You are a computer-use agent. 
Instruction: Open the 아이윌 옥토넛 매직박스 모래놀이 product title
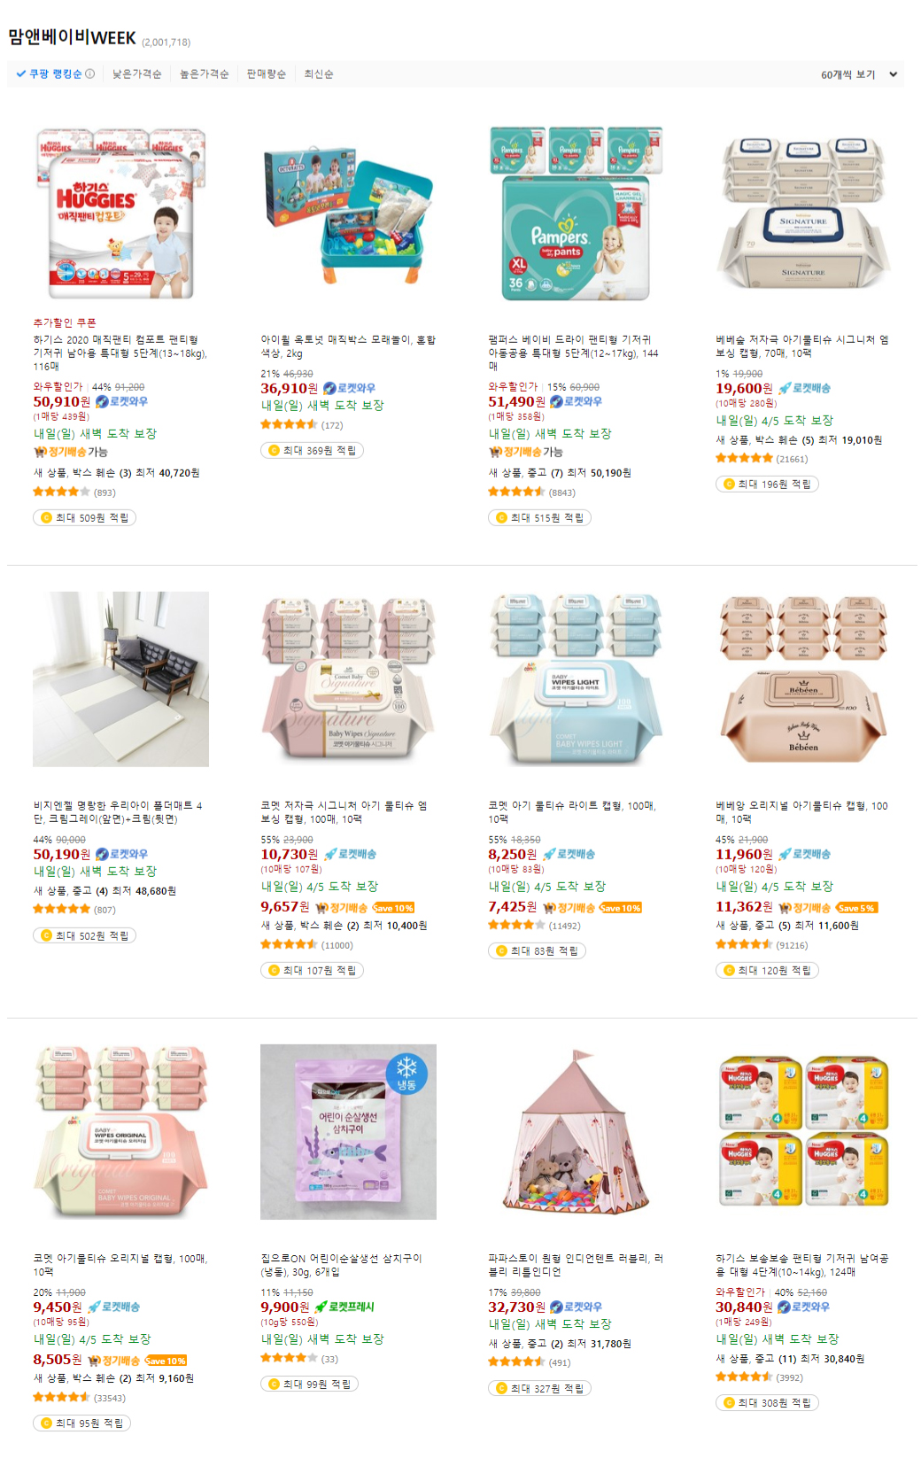[x=348, y=346]
